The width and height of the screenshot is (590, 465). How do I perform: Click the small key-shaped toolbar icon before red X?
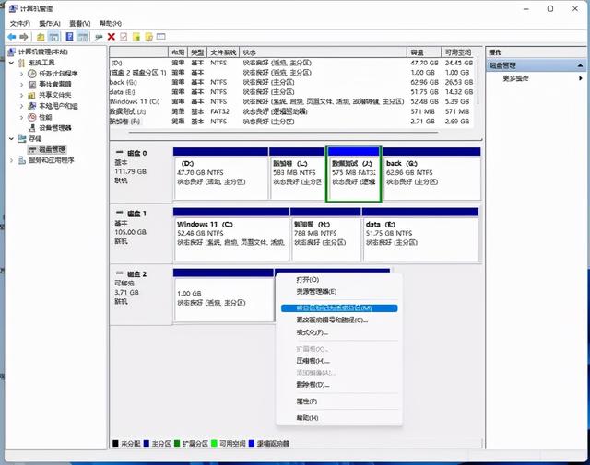(x=99, y=37)
